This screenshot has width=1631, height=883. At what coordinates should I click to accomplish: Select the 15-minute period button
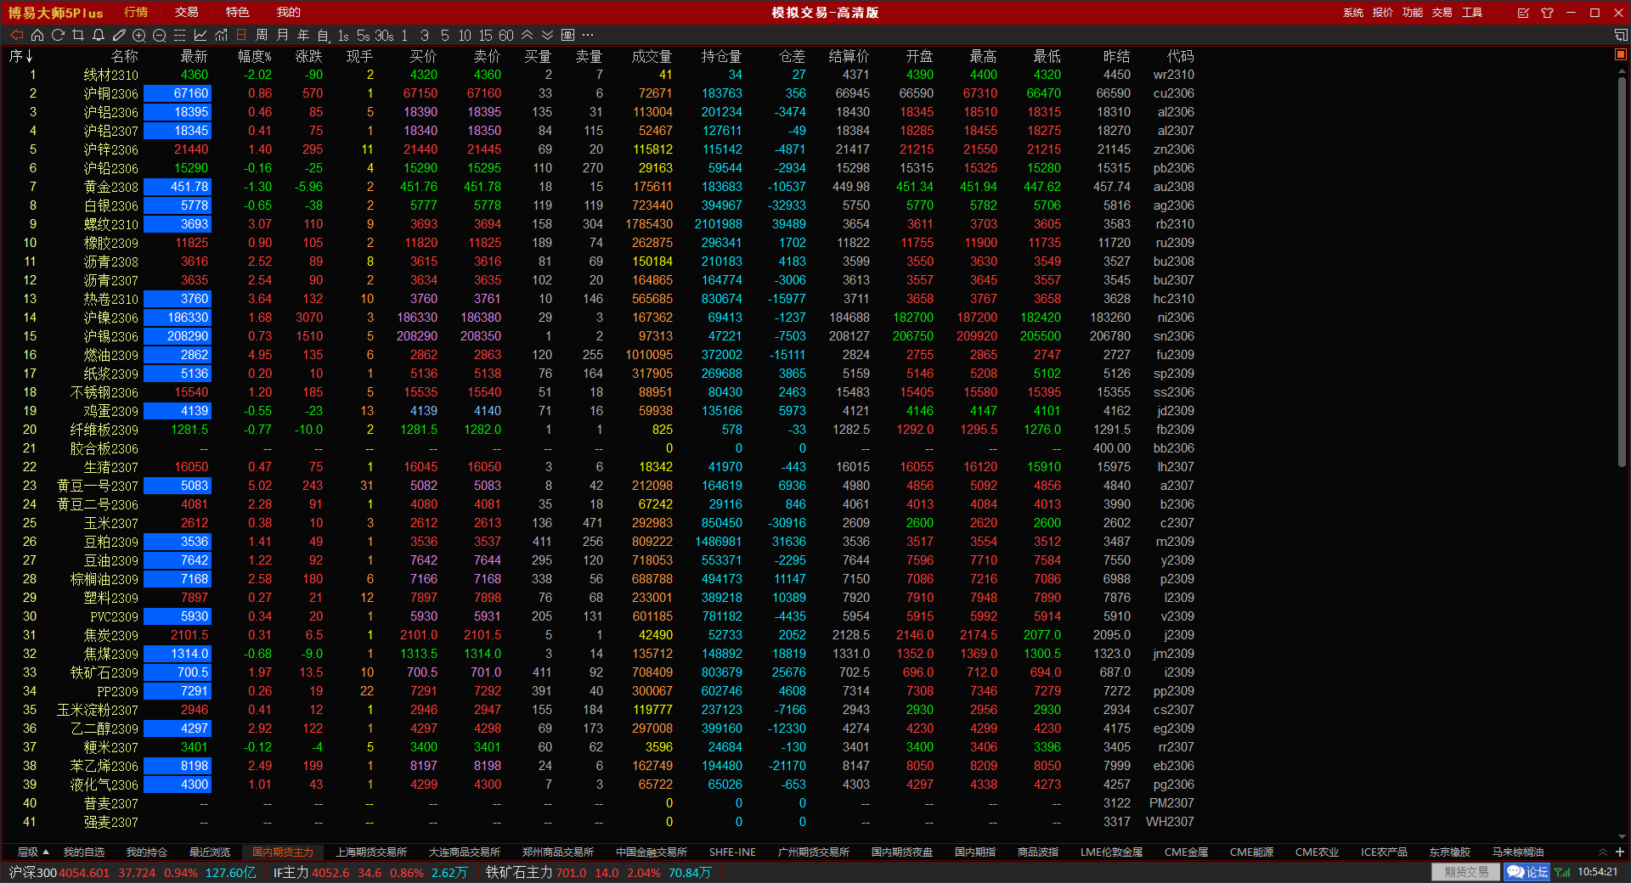[485, 35]
